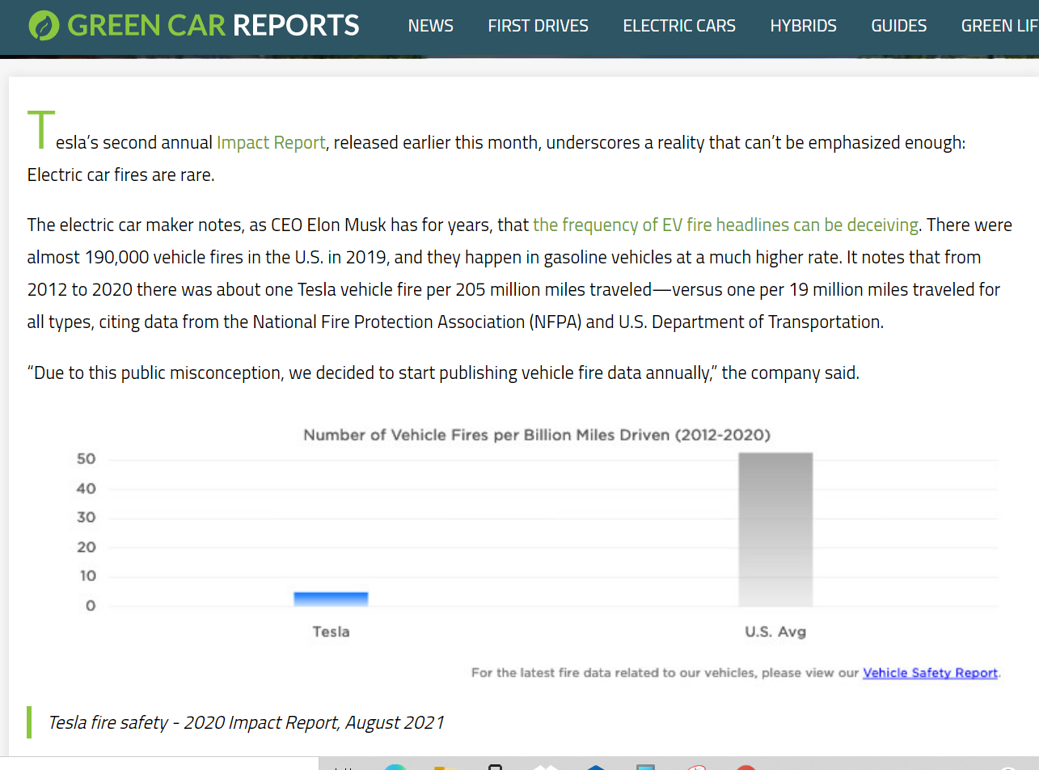
Task: Click the Green Car Reports leaf logo icon
Action: 44,26
